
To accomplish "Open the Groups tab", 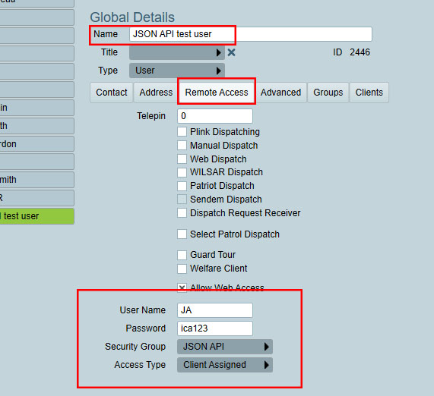I will (328, 93).
